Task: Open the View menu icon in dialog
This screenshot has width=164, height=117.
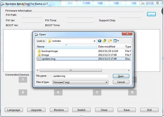Action: pos(115,41)
